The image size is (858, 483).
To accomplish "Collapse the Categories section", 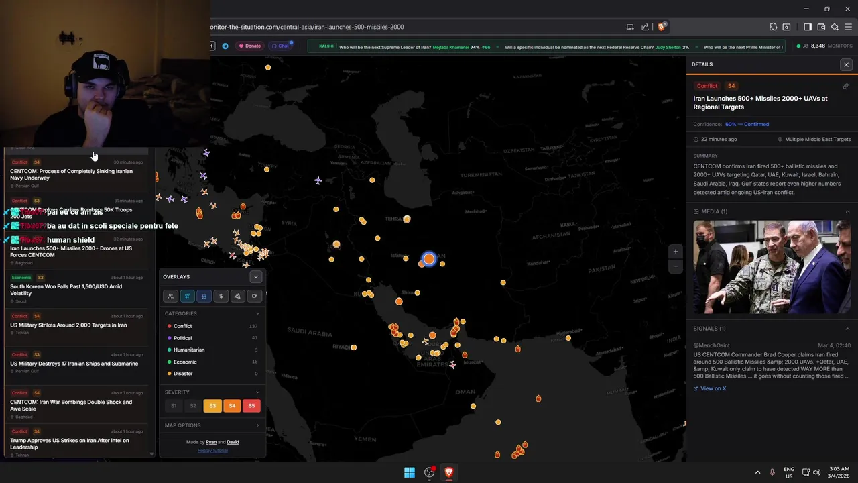I will [257, 313].
